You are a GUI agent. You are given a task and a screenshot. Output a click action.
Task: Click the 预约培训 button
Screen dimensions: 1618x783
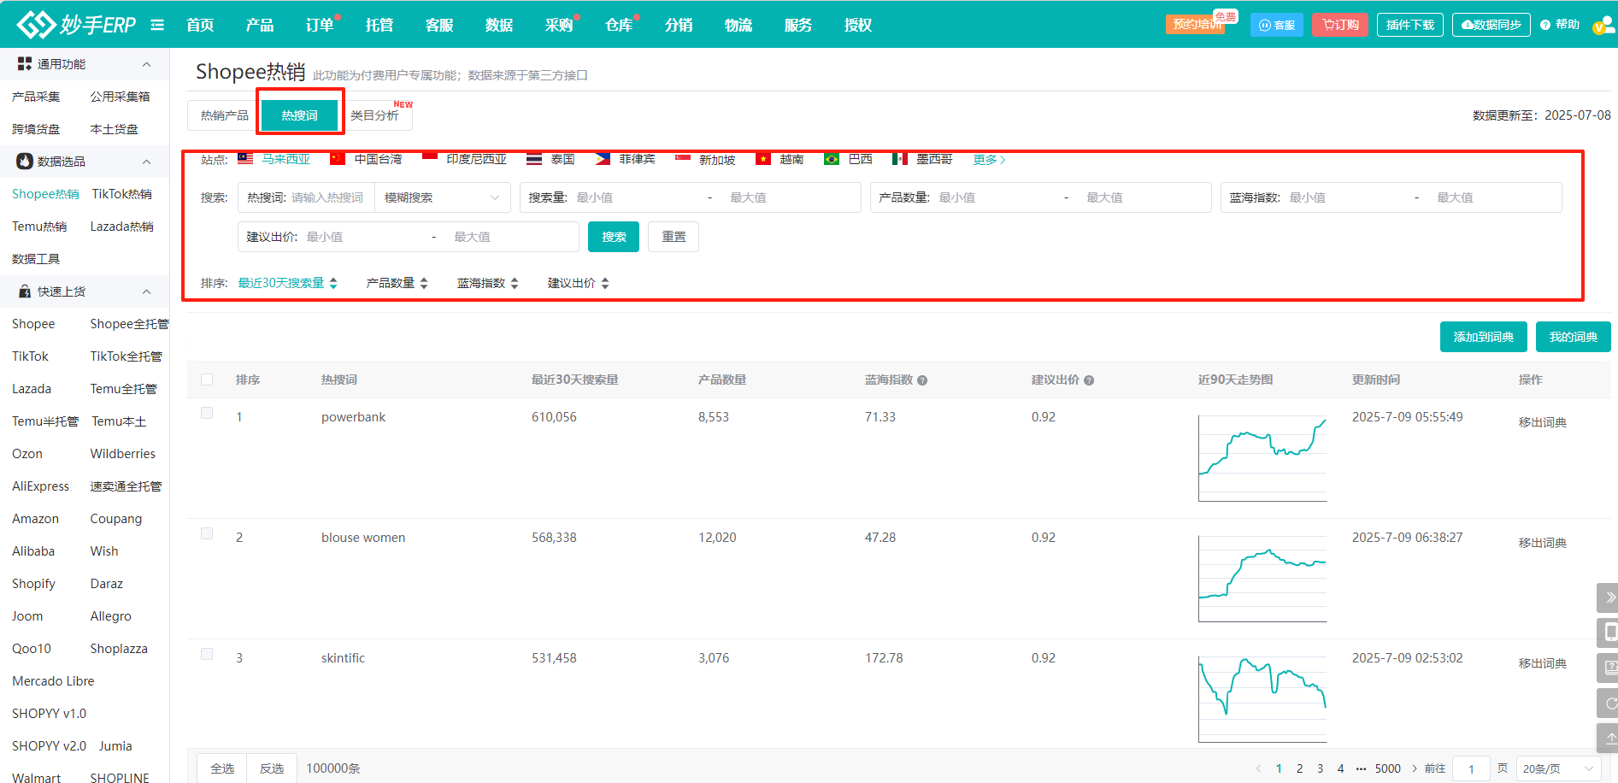1195,24
